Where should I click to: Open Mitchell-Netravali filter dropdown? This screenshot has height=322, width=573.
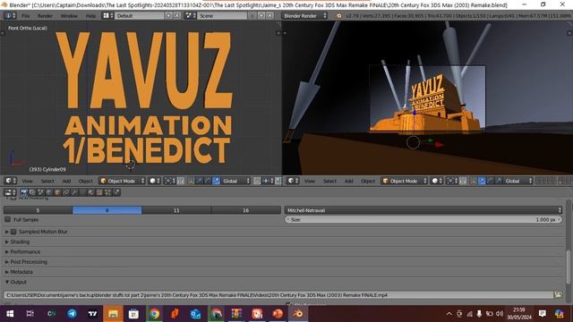423,210
